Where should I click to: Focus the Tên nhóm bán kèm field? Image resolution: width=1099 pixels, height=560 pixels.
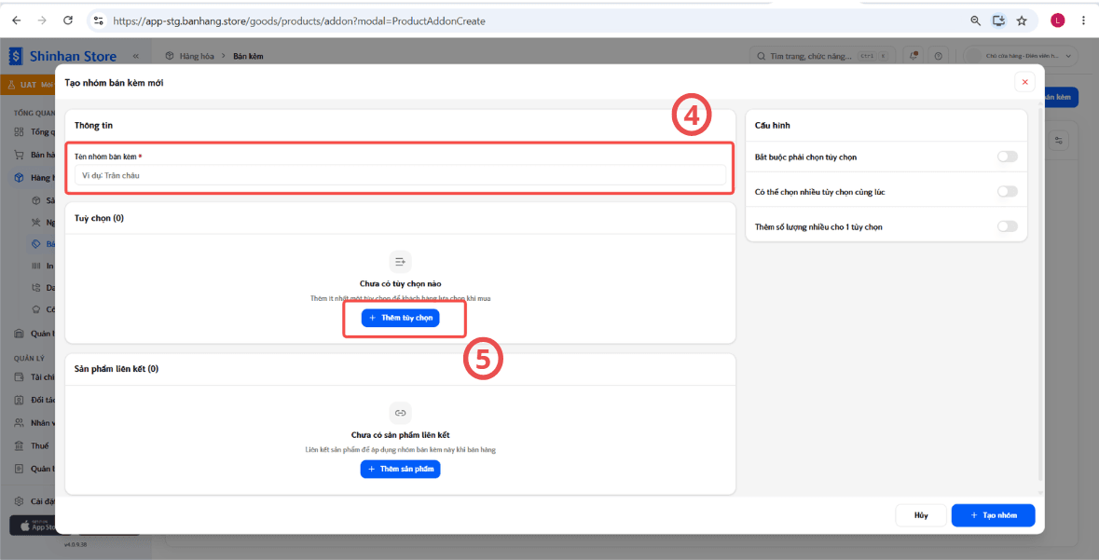click(x=400, y=175)
